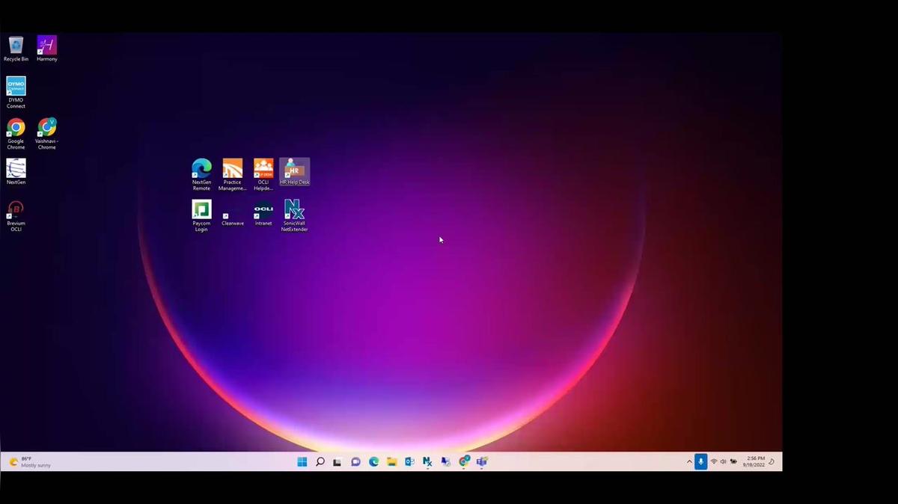Click the taskbar Search magnifier
This screenshot has height=504, width=898.
pos(320,461)
